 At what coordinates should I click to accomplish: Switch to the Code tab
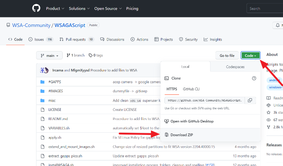tap(15, 39)
